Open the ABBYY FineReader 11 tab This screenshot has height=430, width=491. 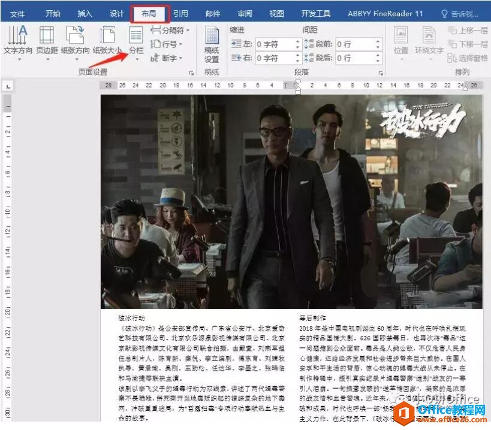point(385,14)
